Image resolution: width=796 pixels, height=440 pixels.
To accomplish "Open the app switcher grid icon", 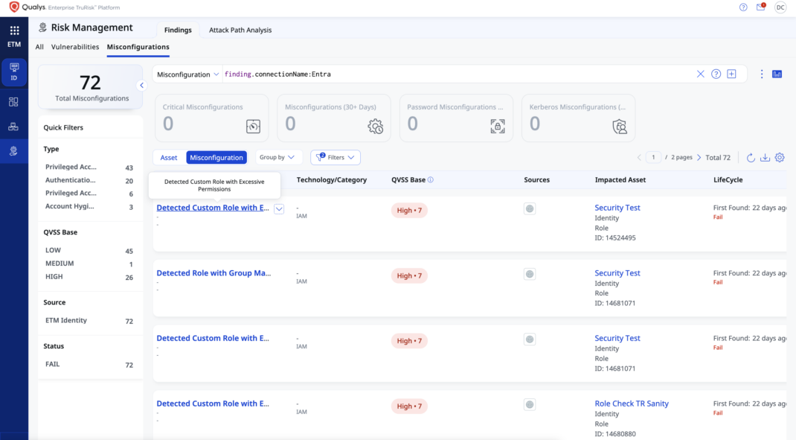I will tap(14, 31).
